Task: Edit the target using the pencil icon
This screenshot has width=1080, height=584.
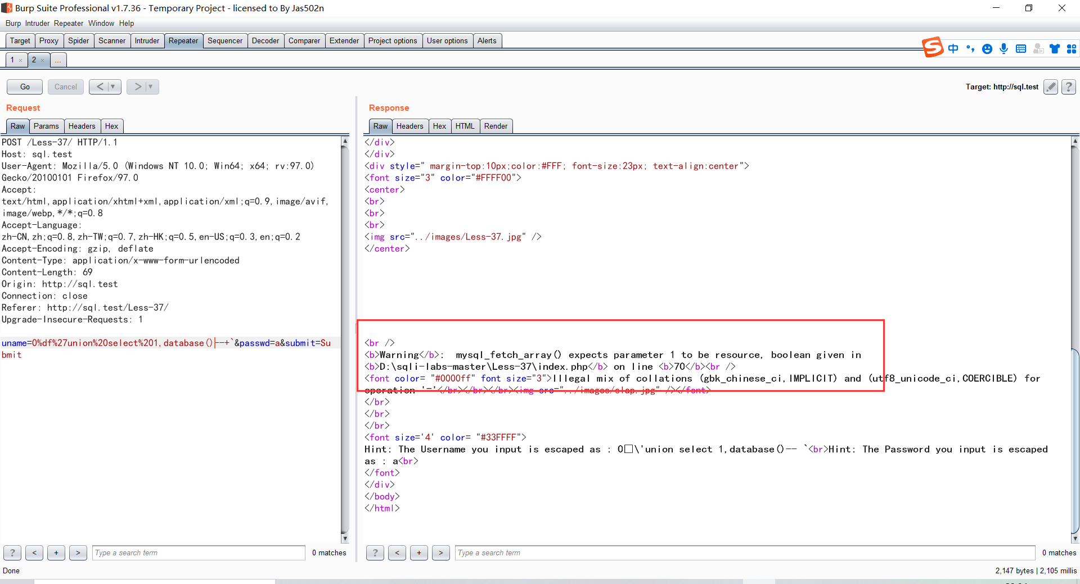Action: (x=1051, y=87)
